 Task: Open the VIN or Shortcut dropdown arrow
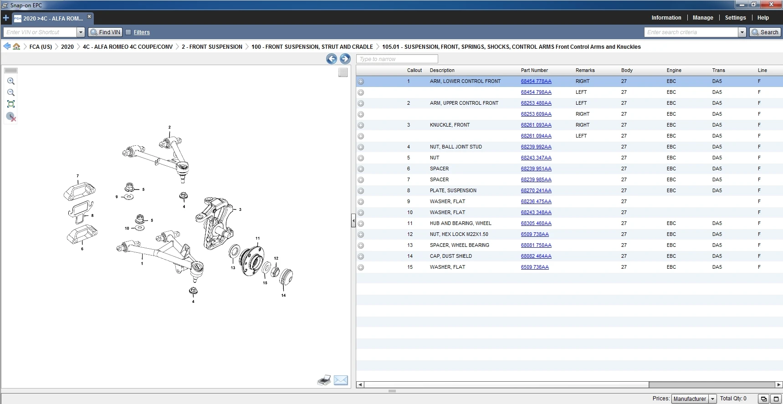pos(81,32)
